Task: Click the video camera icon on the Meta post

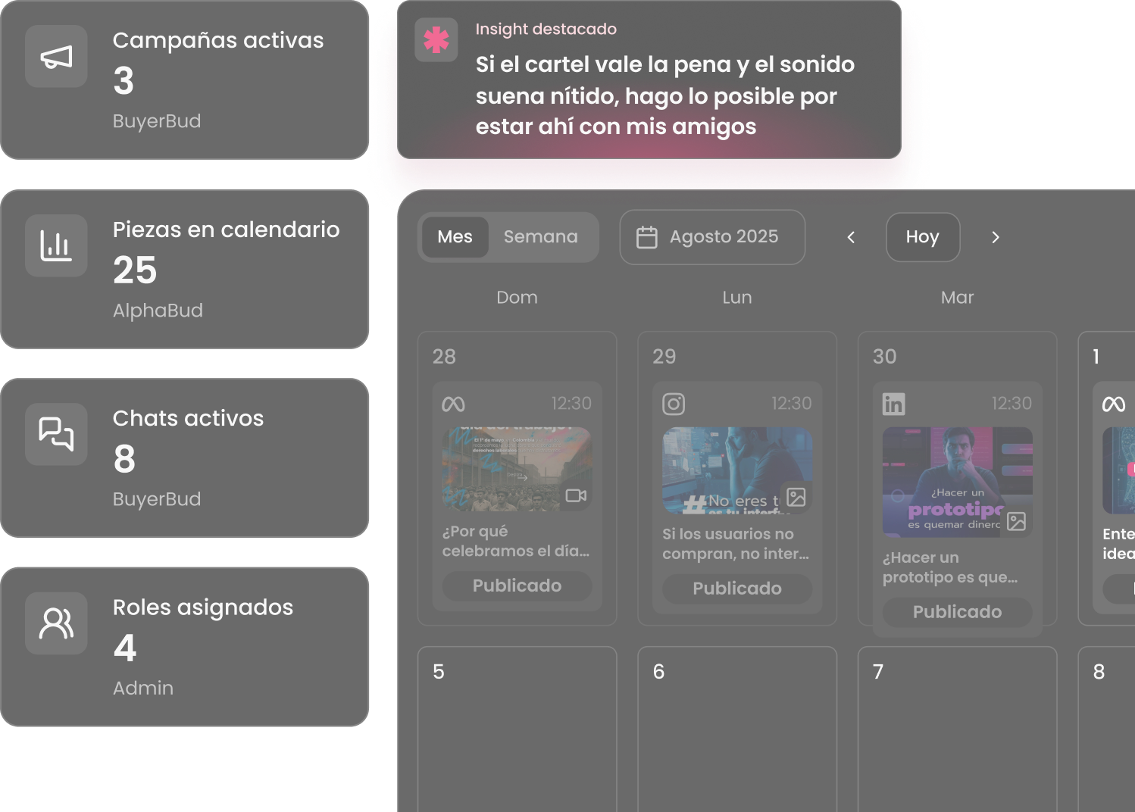Action: pos(577,496)
